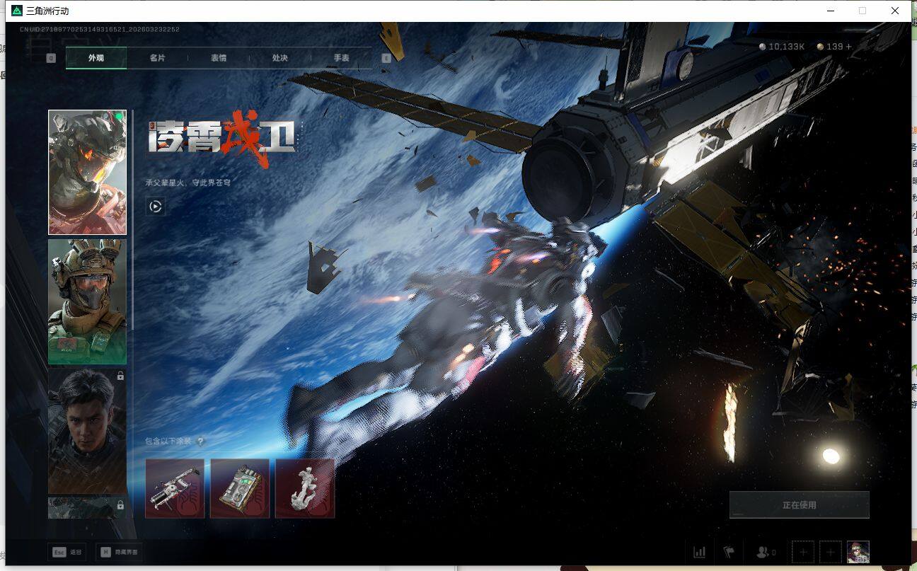Switch to the 外观 tab
Viewport: 917px width, 571px height.
[96, 58]
